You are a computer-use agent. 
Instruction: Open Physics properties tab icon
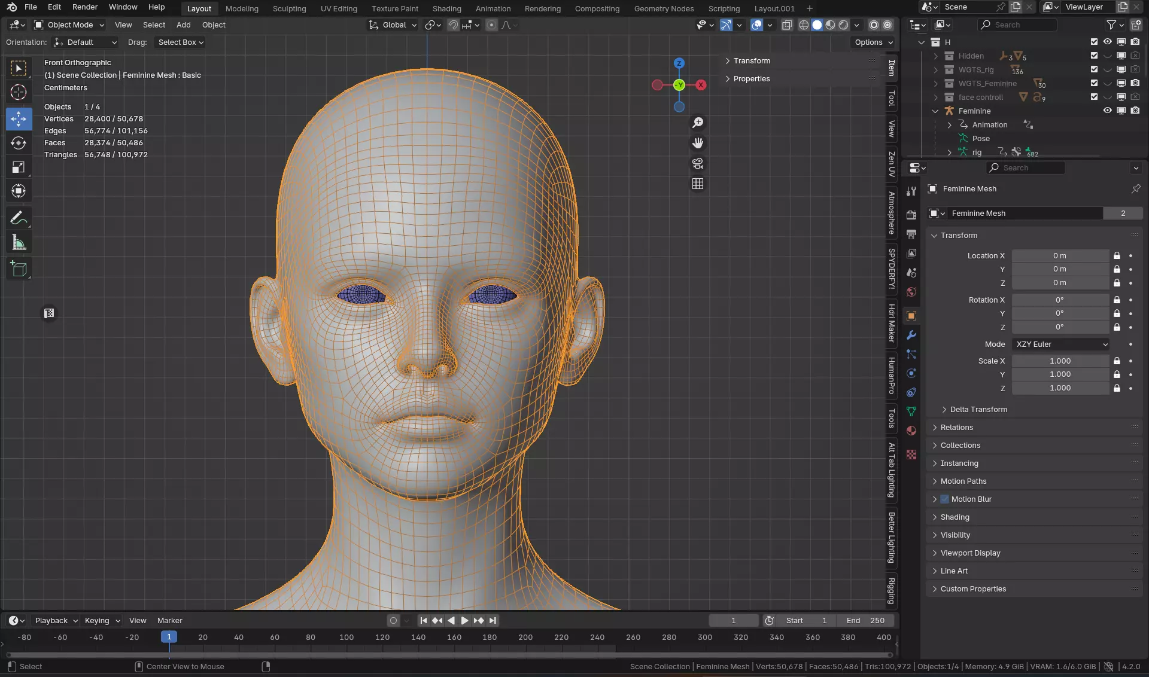tap(911, 373)
